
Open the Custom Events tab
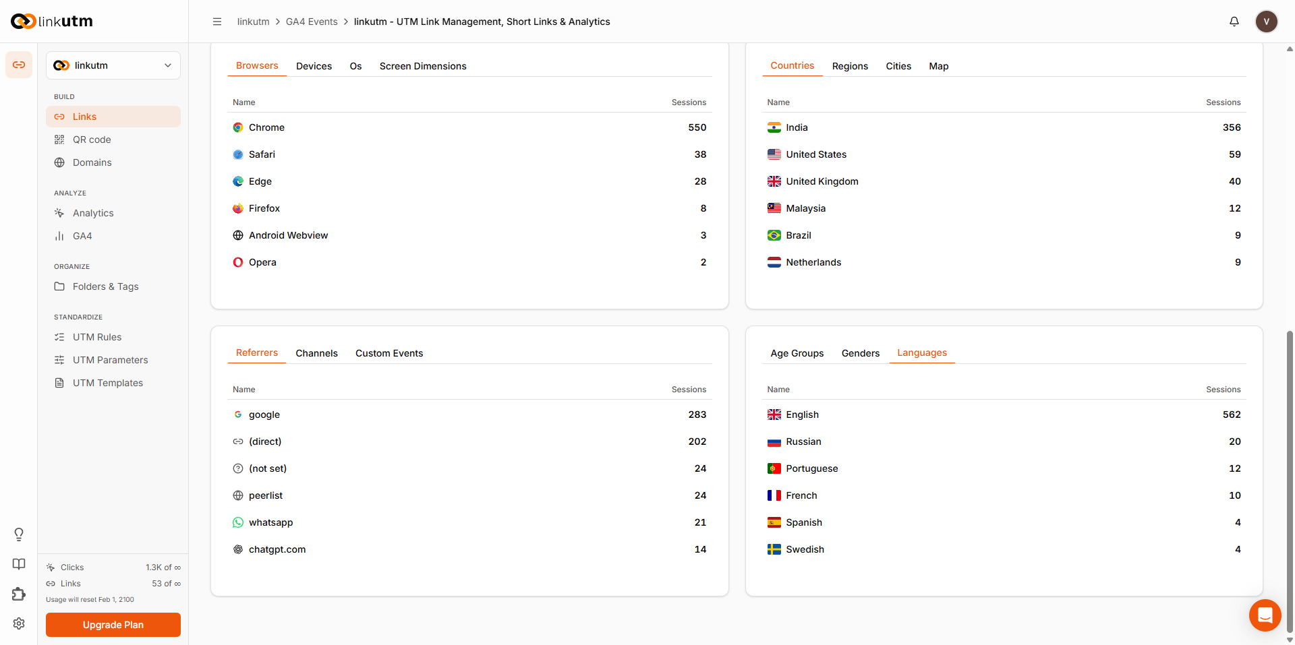pyautogui.click(x=389, y=353)
